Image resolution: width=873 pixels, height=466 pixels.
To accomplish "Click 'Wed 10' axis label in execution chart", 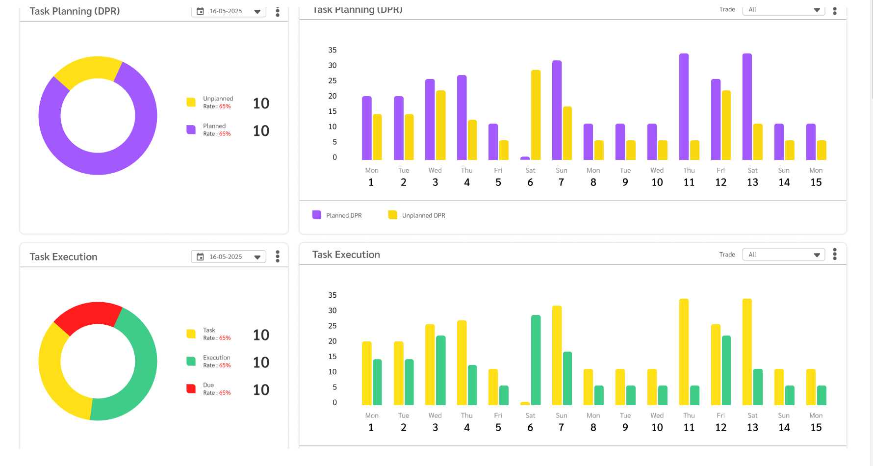I will coord(657,422).
